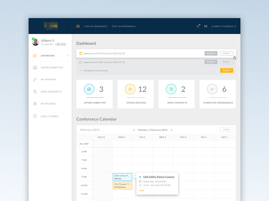Viewport: 269px width, 201px height.
Task: Click calendar icon in event popup
Action: (x=140, y=182)
